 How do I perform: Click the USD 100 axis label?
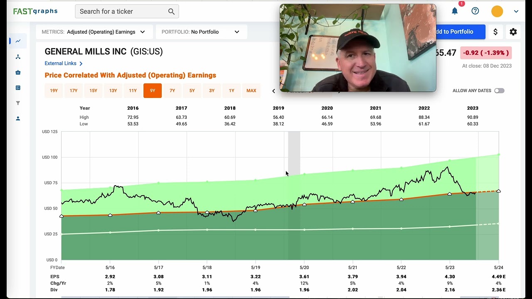point(50,157)
